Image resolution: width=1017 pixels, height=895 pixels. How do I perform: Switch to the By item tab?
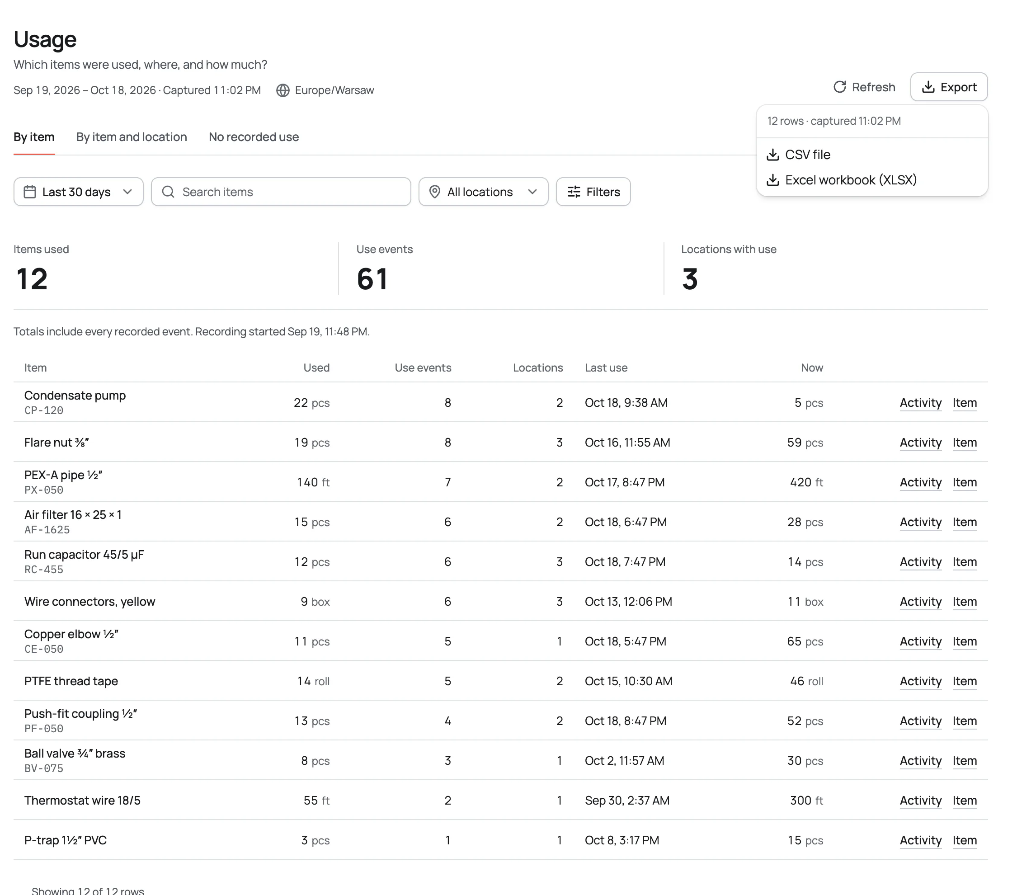tap(34, 137)
